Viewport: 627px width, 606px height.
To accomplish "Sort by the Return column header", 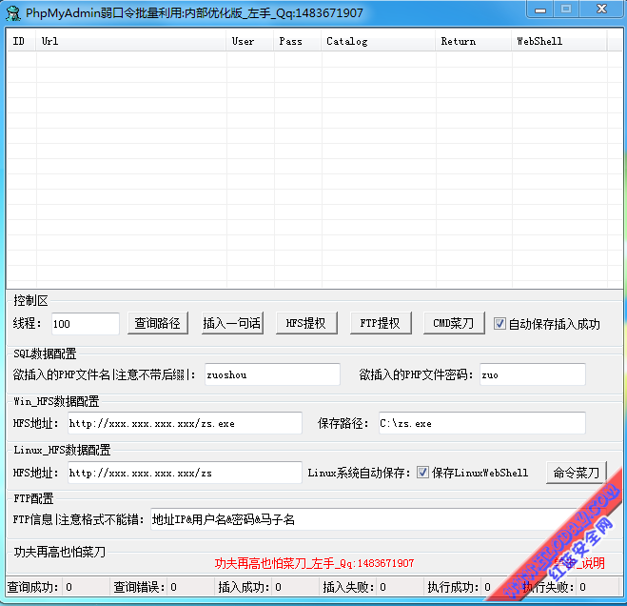I will point(474,41).
